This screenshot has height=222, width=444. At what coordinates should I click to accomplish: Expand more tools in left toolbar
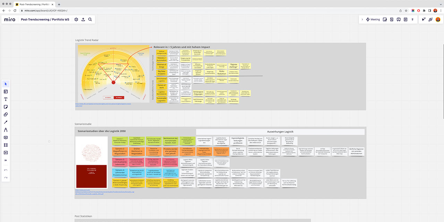click(6, 160)
